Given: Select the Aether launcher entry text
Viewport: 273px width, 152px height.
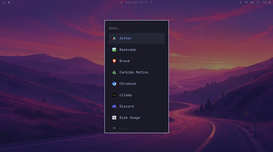Looking at the screenshot, I should pos(125,38).
